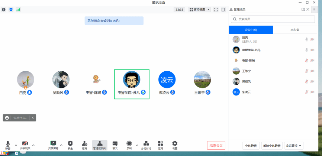Open the 应用 apps icon
Image resolution: width=322 pixels, height=156 pixels.
point(160,144)
